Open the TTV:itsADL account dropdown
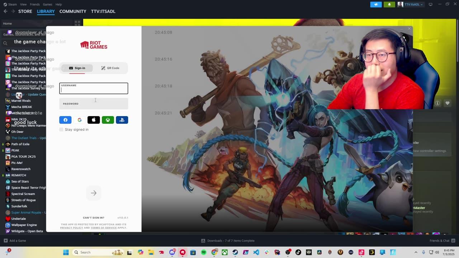Screen dimensions: 459x258 [x=411, y=4]
